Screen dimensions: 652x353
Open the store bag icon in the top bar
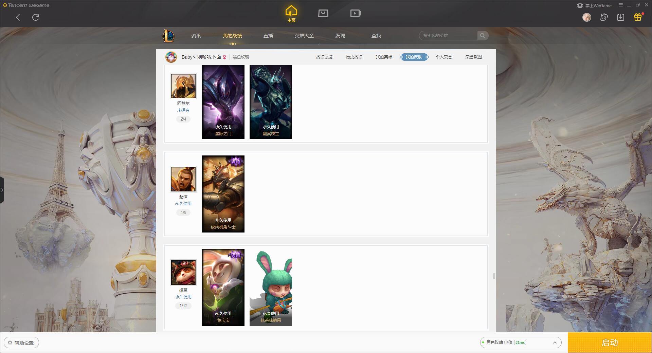(323, 13)
